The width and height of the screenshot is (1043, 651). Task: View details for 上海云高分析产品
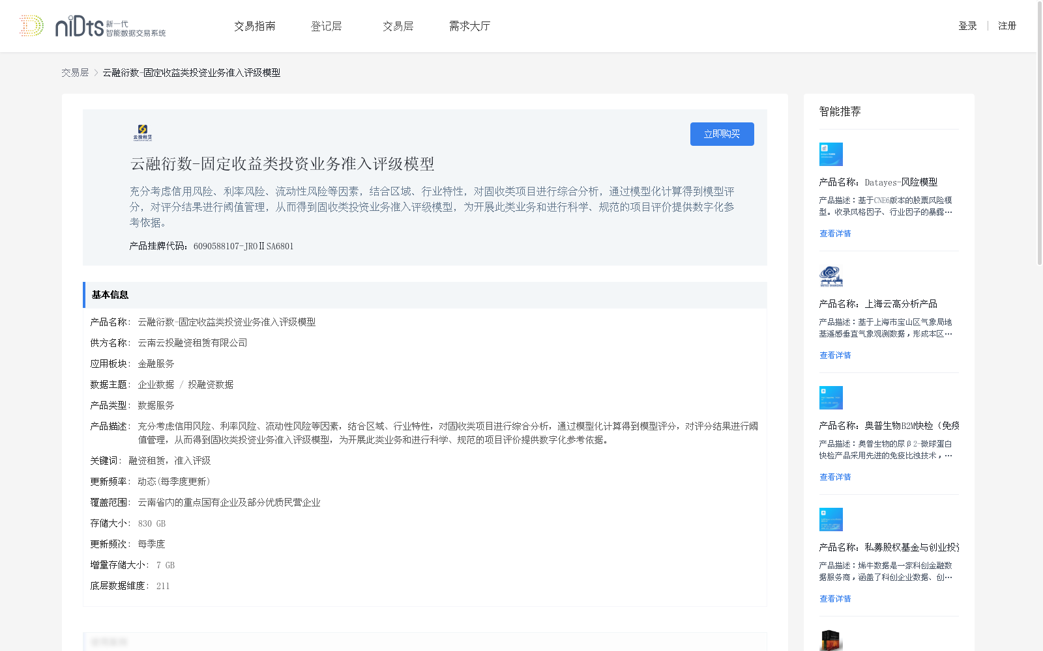click(x=835, y=355)
